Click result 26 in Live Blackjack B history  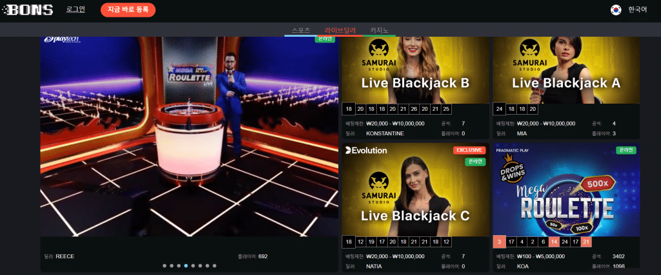pyautogui.click(x=414, y=109)
